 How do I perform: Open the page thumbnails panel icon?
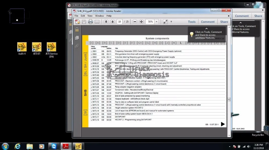click(77, 38)
